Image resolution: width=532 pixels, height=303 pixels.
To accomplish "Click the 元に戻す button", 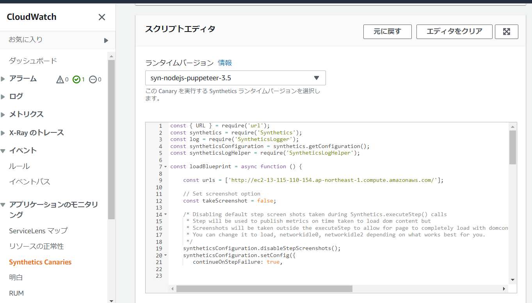I will click(x=387, y=32).
